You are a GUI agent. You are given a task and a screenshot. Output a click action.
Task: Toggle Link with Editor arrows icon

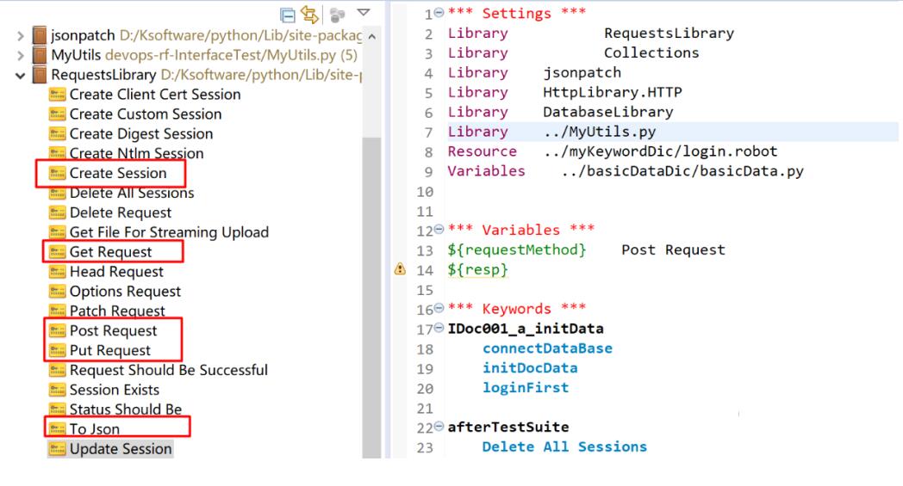point(308,15)
